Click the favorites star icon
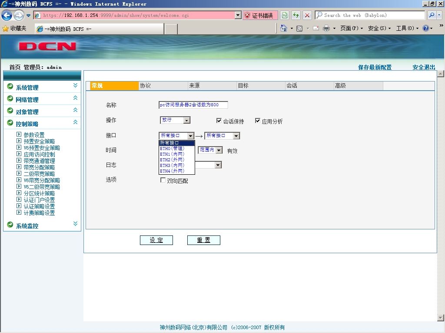The height and width of the screenshot is (333, 445). pyautogui.click(x=5, y=28)
